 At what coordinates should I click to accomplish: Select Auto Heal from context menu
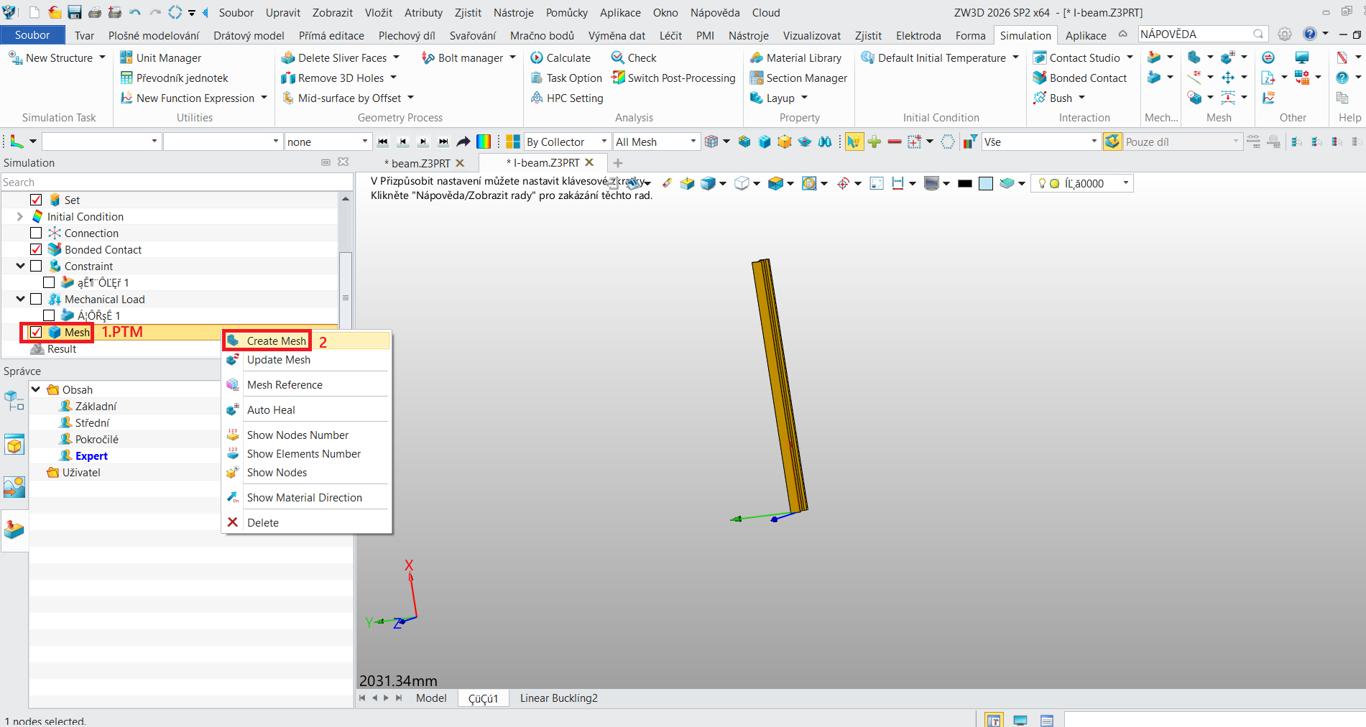(271, 409)
